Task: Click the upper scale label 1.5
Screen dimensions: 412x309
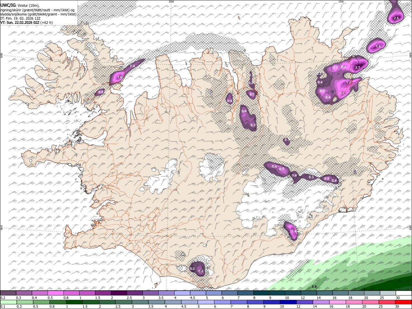Action: [97, 298]
